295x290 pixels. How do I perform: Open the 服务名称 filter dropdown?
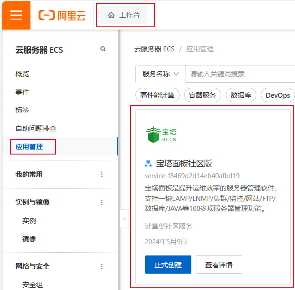tap(160, 74)
